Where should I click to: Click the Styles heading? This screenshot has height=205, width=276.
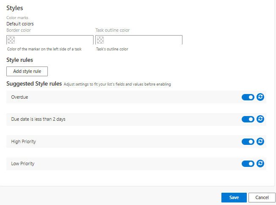tap(15, 8)
